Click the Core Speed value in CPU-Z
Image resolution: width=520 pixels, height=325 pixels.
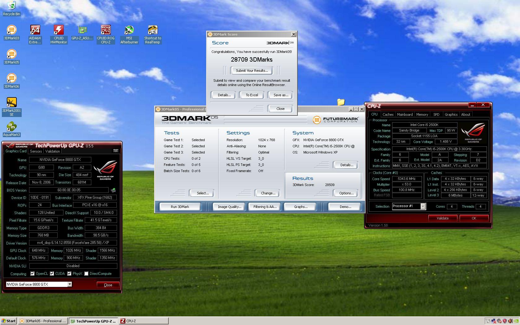point(407,179)
